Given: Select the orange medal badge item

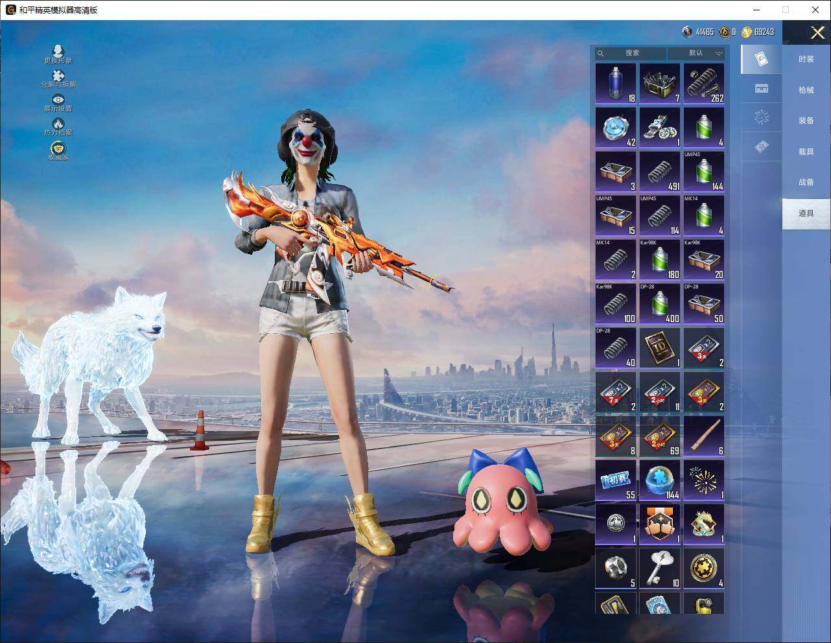Looking at the screenshot, I should (x=660, y=524).
